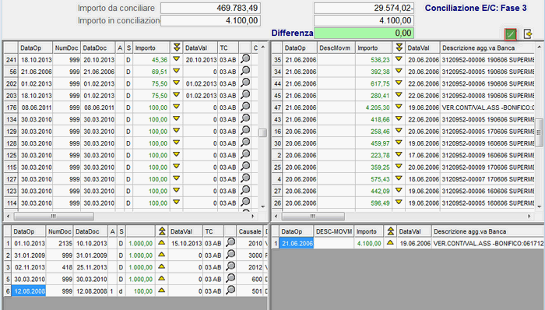Click the yellow down arrow in bank row 16

(399, 131)
